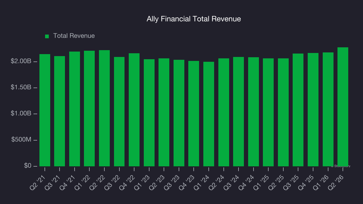Select the revenue bar for Q1 '25

pos(268,112)
